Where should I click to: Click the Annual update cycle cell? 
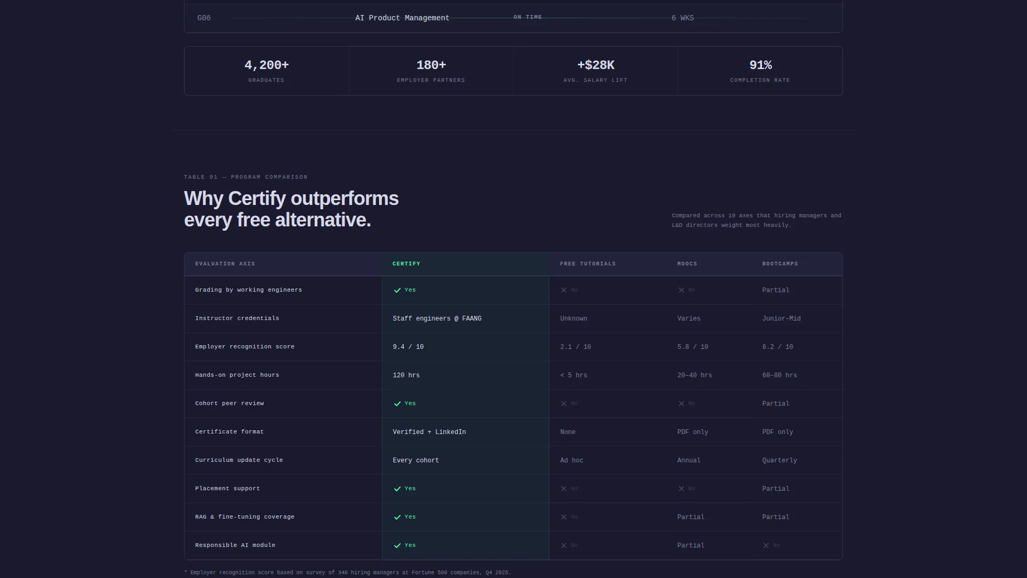689,460
